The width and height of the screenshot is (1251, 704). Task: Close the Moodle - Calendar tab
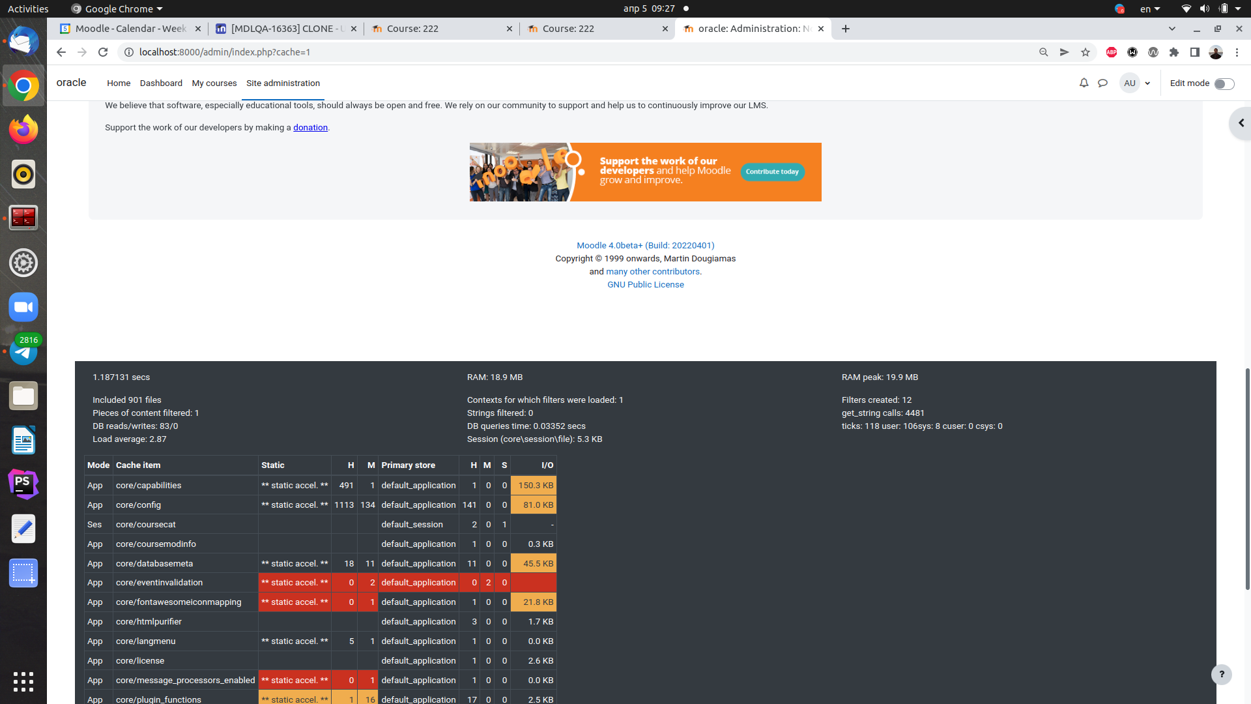pos(198,29)
